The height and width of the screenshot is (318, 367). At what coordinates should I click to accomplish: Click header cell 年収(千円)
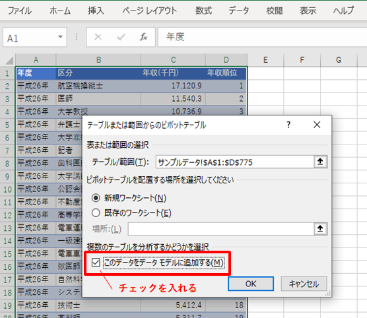[173, 73]
